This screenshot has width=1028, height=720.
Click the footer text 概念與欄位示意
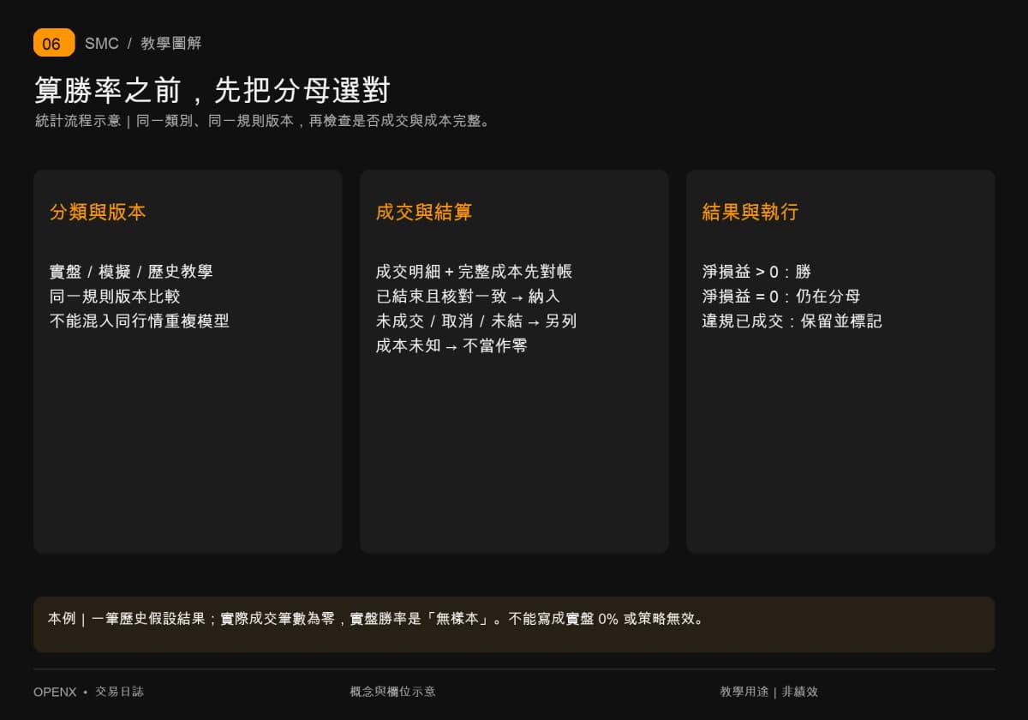[393, 692]
